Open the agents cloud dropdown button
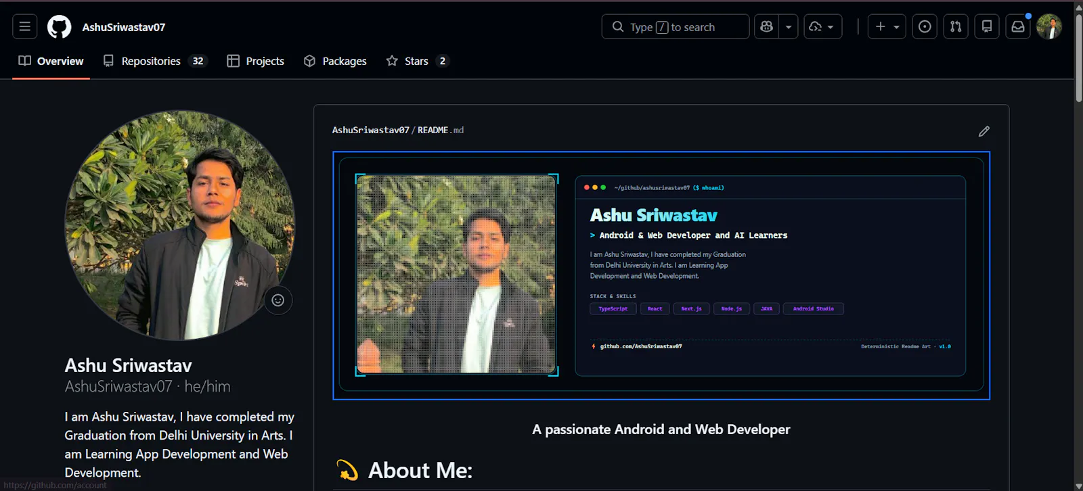Image resolution: width=1083 pixels, height=491 pixels. coord(823,27)
